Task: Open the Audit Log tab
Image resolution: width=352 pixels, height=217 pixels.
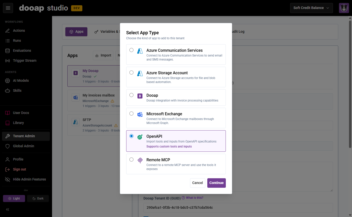Action: [x=238, y=32]
